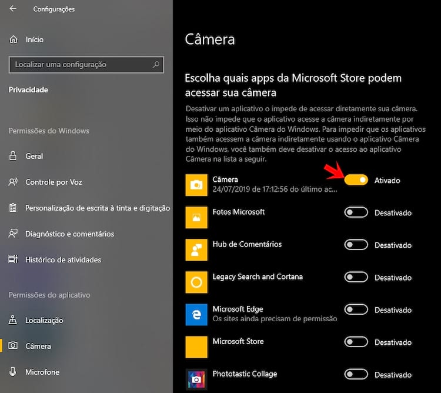Image resolution: width=441 pixels, height=393 pixels.
Task: Click the Início home icon
Action: click(x=14, y=39)
